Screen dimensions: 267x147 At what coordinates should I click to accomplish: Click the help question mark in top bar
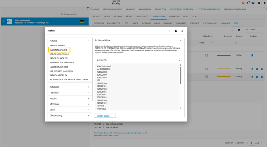point(259,3)
